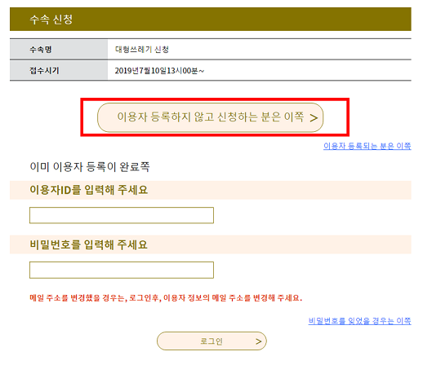Click the 비밀번호를 입력해 주세요 label
The height and width of the screenshot is (365, 423).
88,244
